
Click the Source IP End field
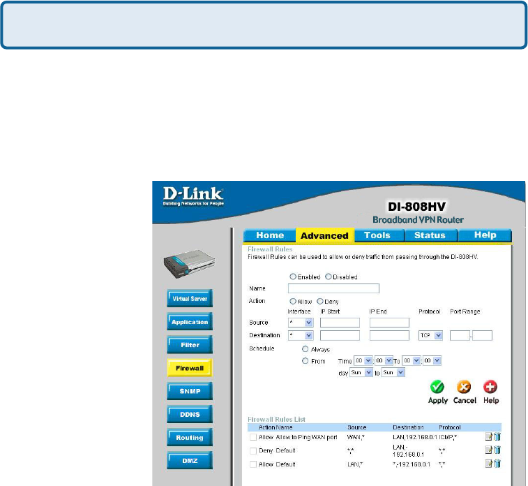tap(389, 323)
